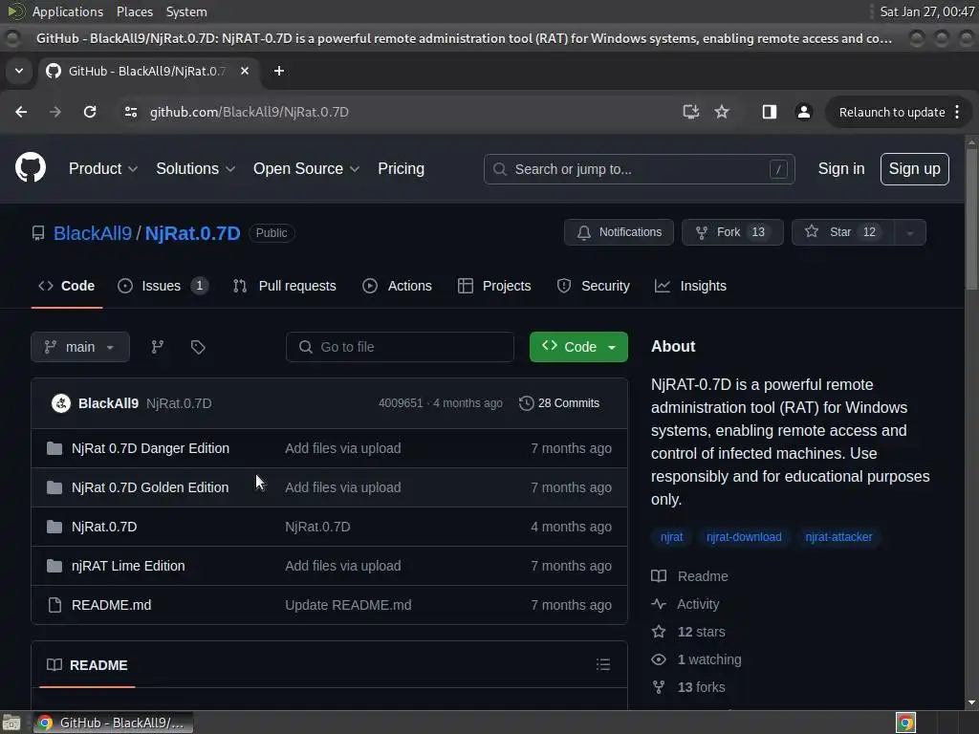Switch to the Insights tab

coord(690,286)
